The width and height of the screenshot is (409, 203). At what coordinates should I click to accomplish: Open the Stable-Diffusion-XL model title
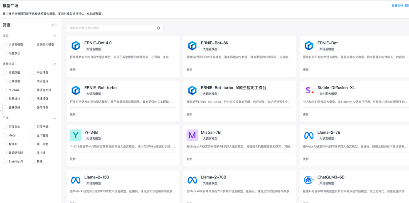click(x=336, y=88)
